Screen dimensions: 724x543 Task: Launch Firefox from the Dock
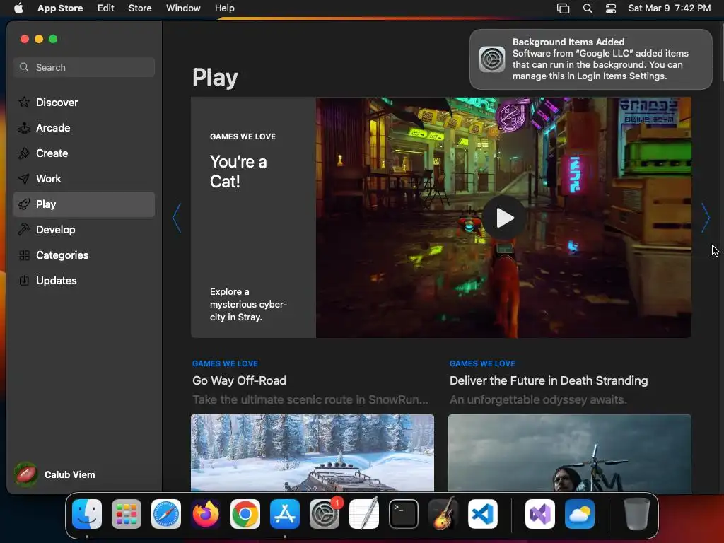pyautogui.click(x=206, y=514)
